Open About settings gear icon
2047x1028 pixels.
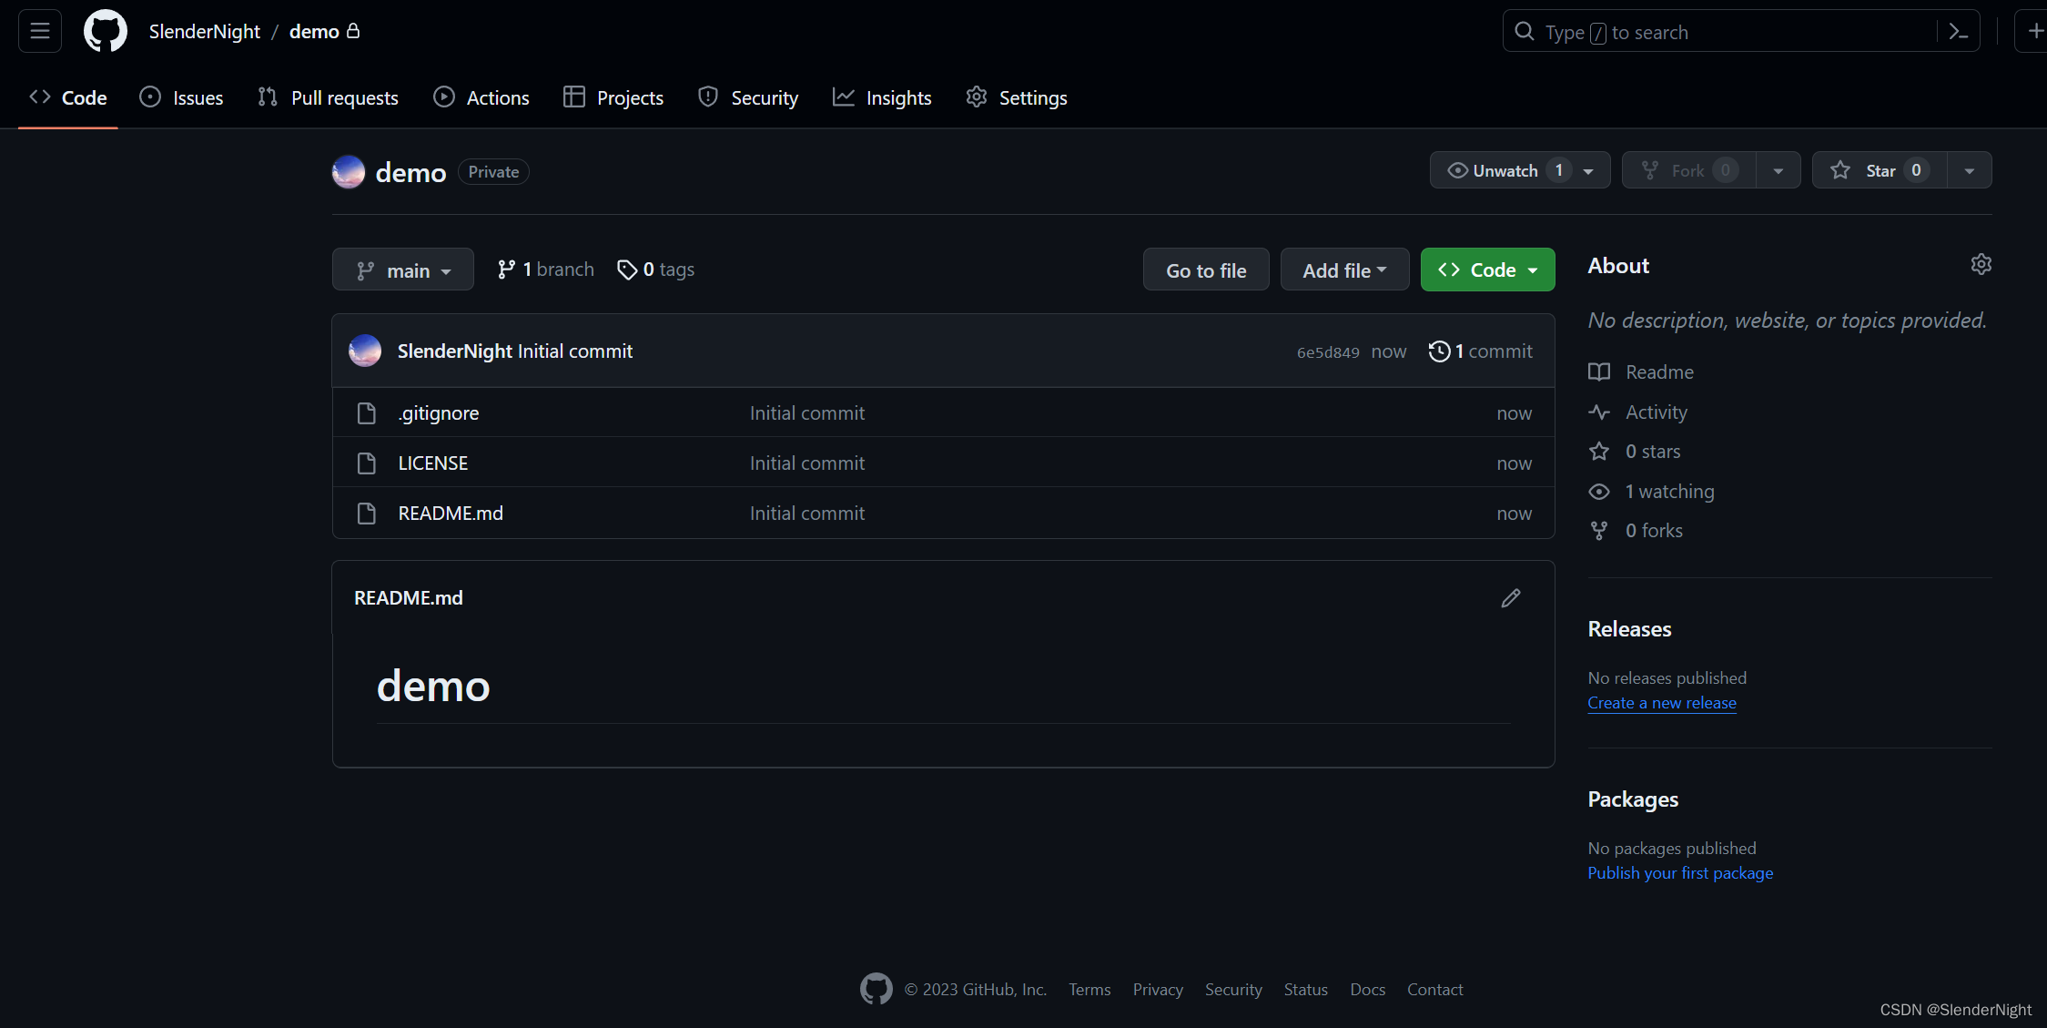(x=1981, y=265)
